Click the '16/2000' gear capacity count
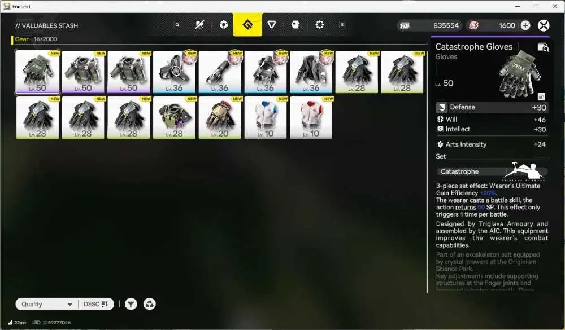This screenshot has height=330, width=565. click(x=45, y=39)
